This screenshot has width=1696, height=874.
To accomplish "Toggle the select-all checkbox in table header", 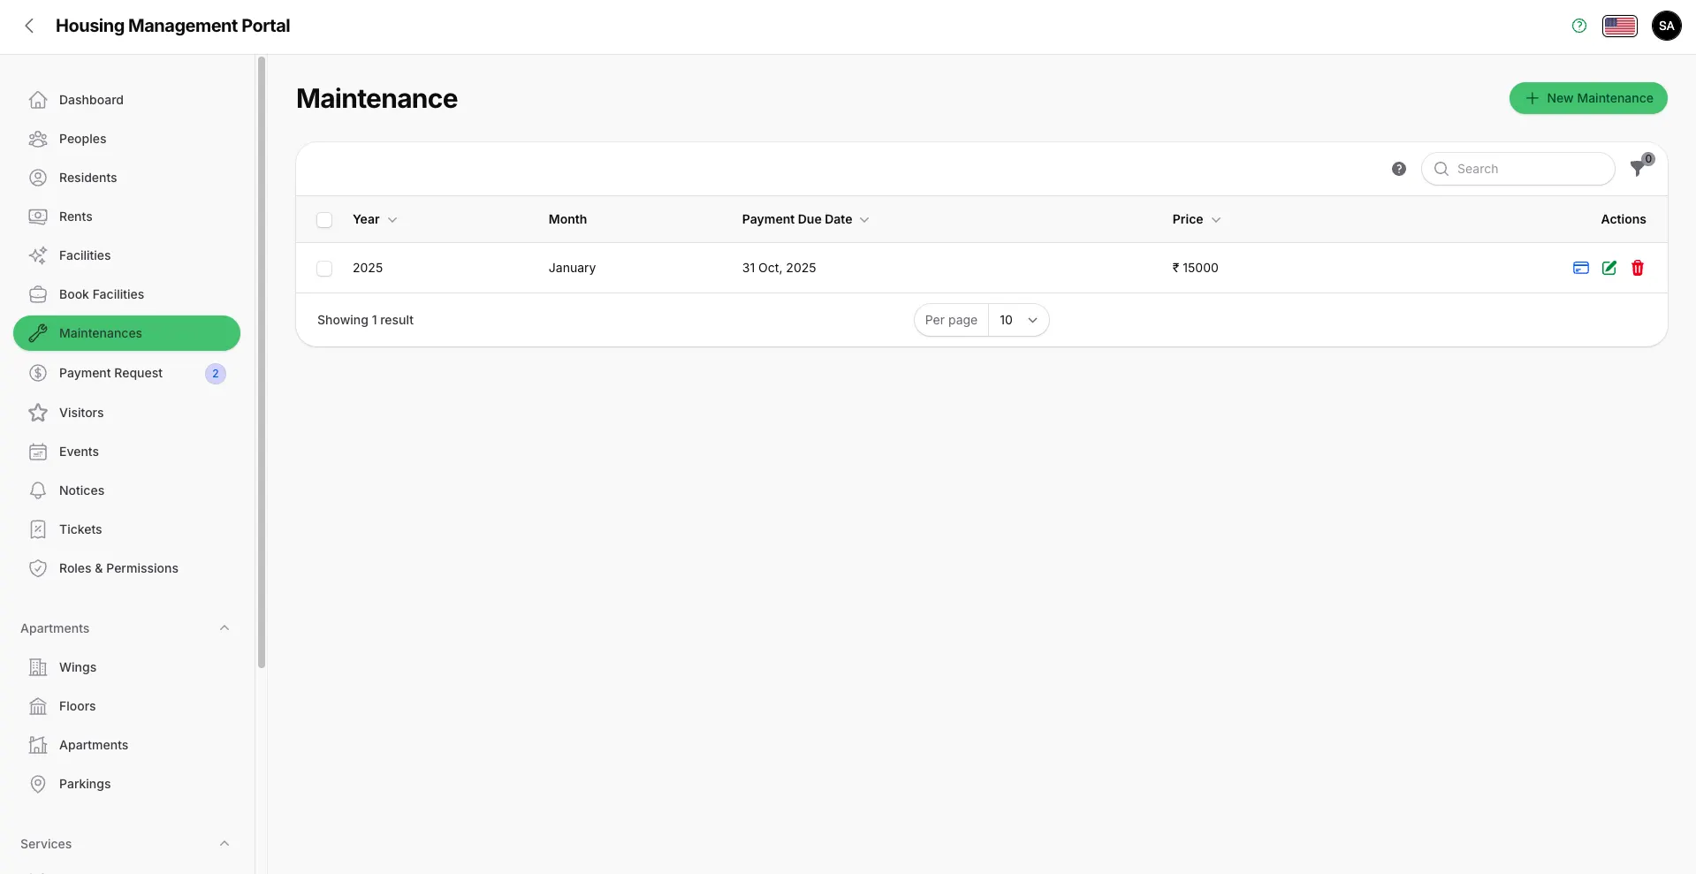I will point(324,220).
